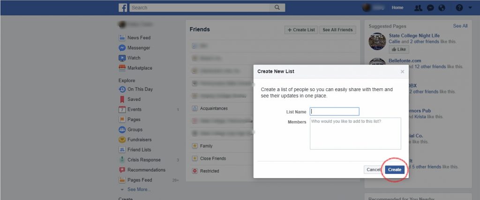Screen dimensions: 480x200
Task: Click the Create List button
Action: [301, 29]
